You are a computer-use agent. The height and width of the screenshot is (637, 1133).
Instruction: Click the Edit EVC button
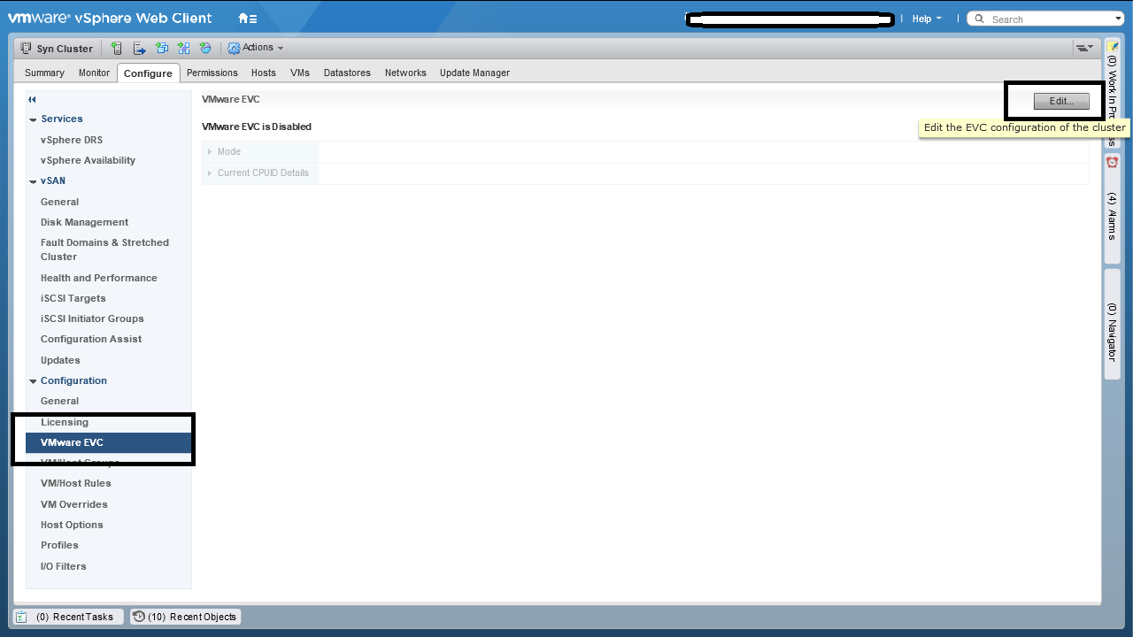(x=1061, y=101)
